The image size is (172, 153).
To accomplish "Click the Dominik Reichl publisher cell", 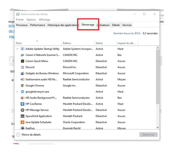I will tap(72, 128).
